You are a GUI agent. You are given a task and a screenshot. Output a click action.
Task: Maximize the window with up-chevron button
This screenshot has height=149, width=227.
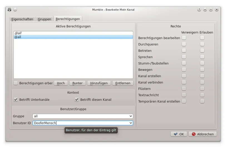[211, 10]
